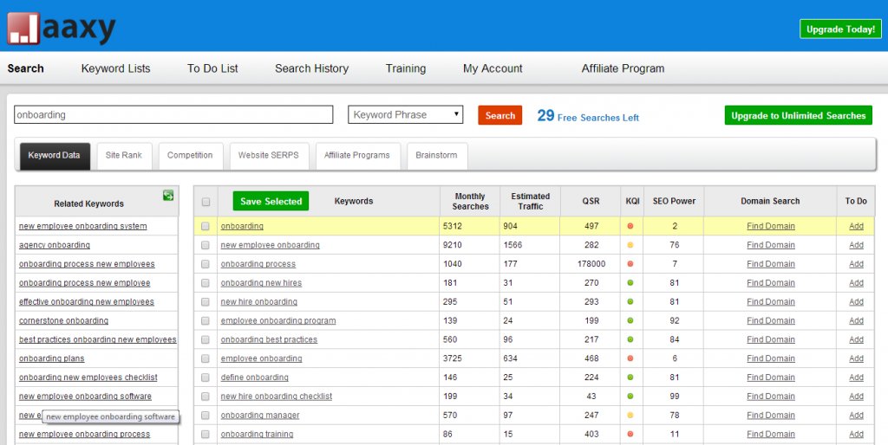Open related keyword onboarding plans
888x445 pixels.
pyautogui.click(x=51, y=358)
